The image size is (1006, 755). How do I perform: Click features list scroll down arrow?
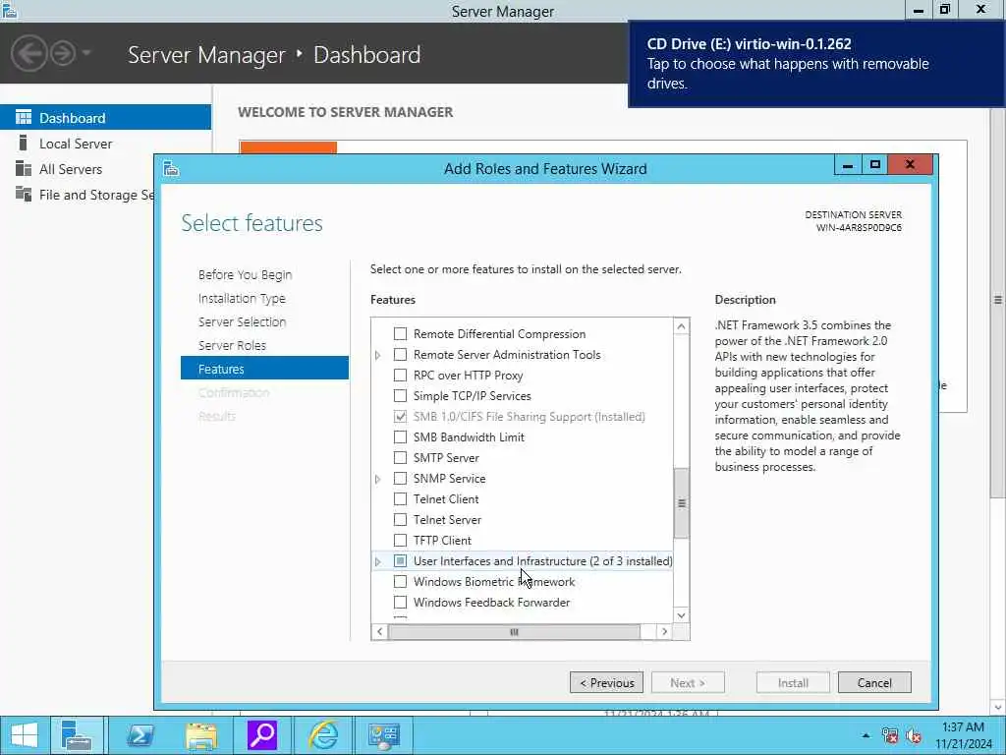coord(682,615)
